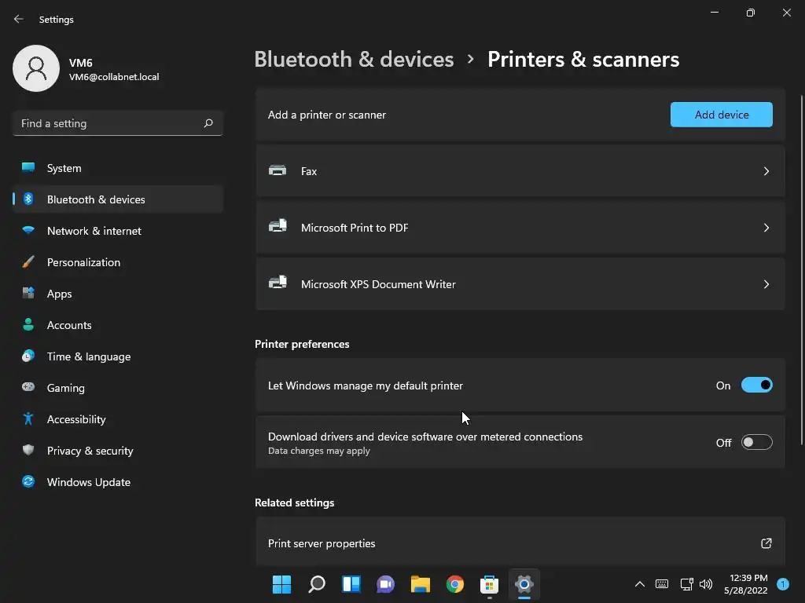Click the Microsoft Print to PDF printer icon
Viewport: 805px width, 603px height.
pos(278,227)
